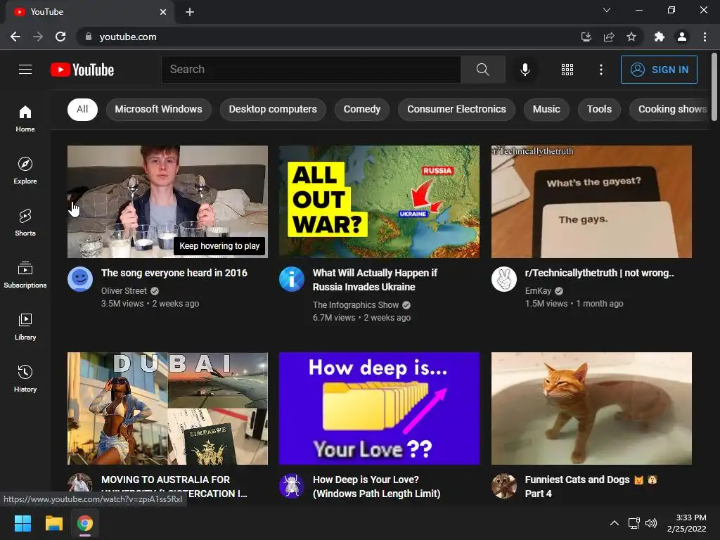This screenshot has width=720, height=540.
Task: Open Chrome extensions puzzle icon
Action: pyautogui.click(x=660, y=37)
